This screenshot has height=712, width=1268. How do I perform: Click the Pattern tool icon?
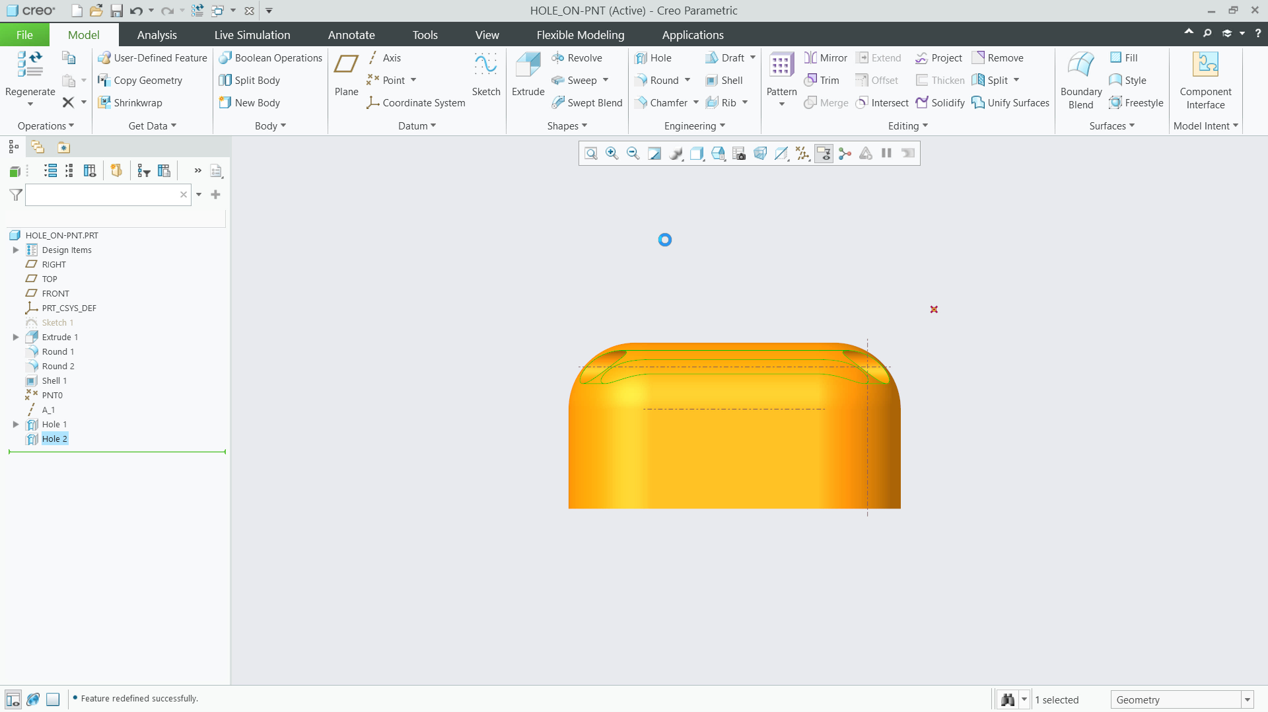781,65
